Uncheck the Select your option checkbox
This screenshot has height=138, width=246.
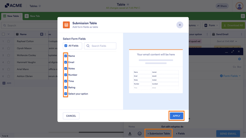66,94
